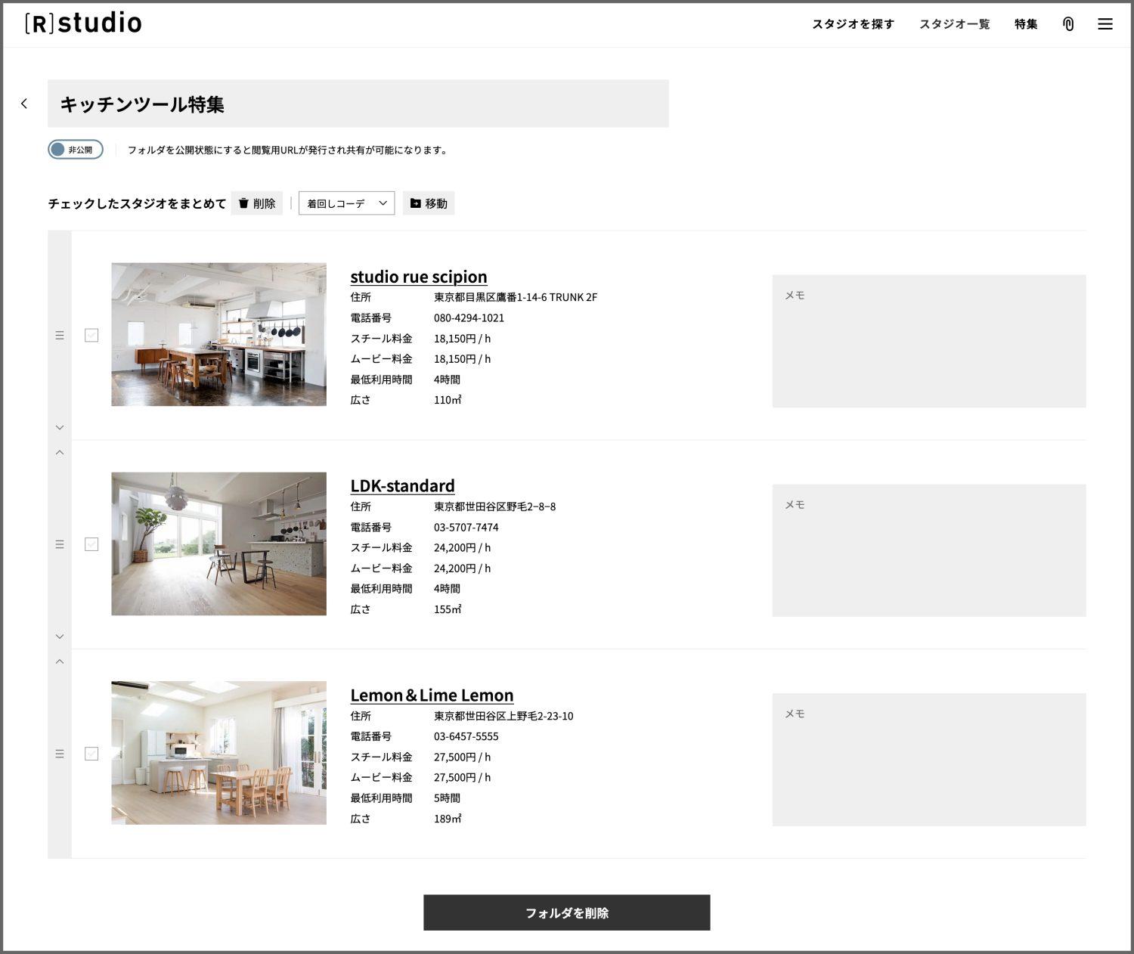Click drag handle for LDK-standard row
Viewport: 1134px width, 954px height.
pos(60,544)
